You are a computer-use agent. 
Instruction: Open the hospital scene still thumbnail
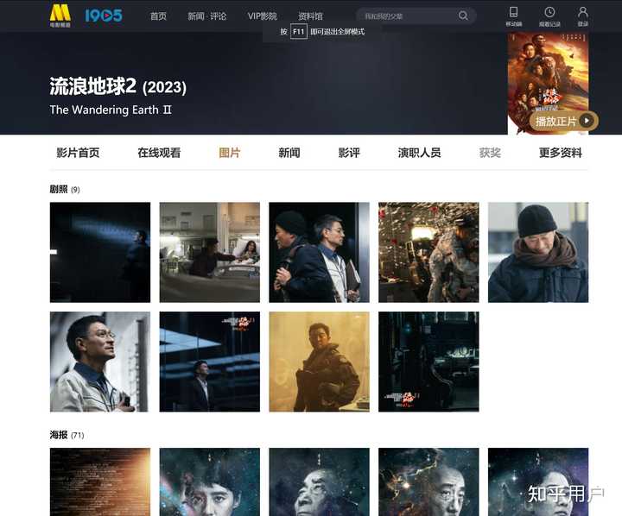click(x=209, y=253)
